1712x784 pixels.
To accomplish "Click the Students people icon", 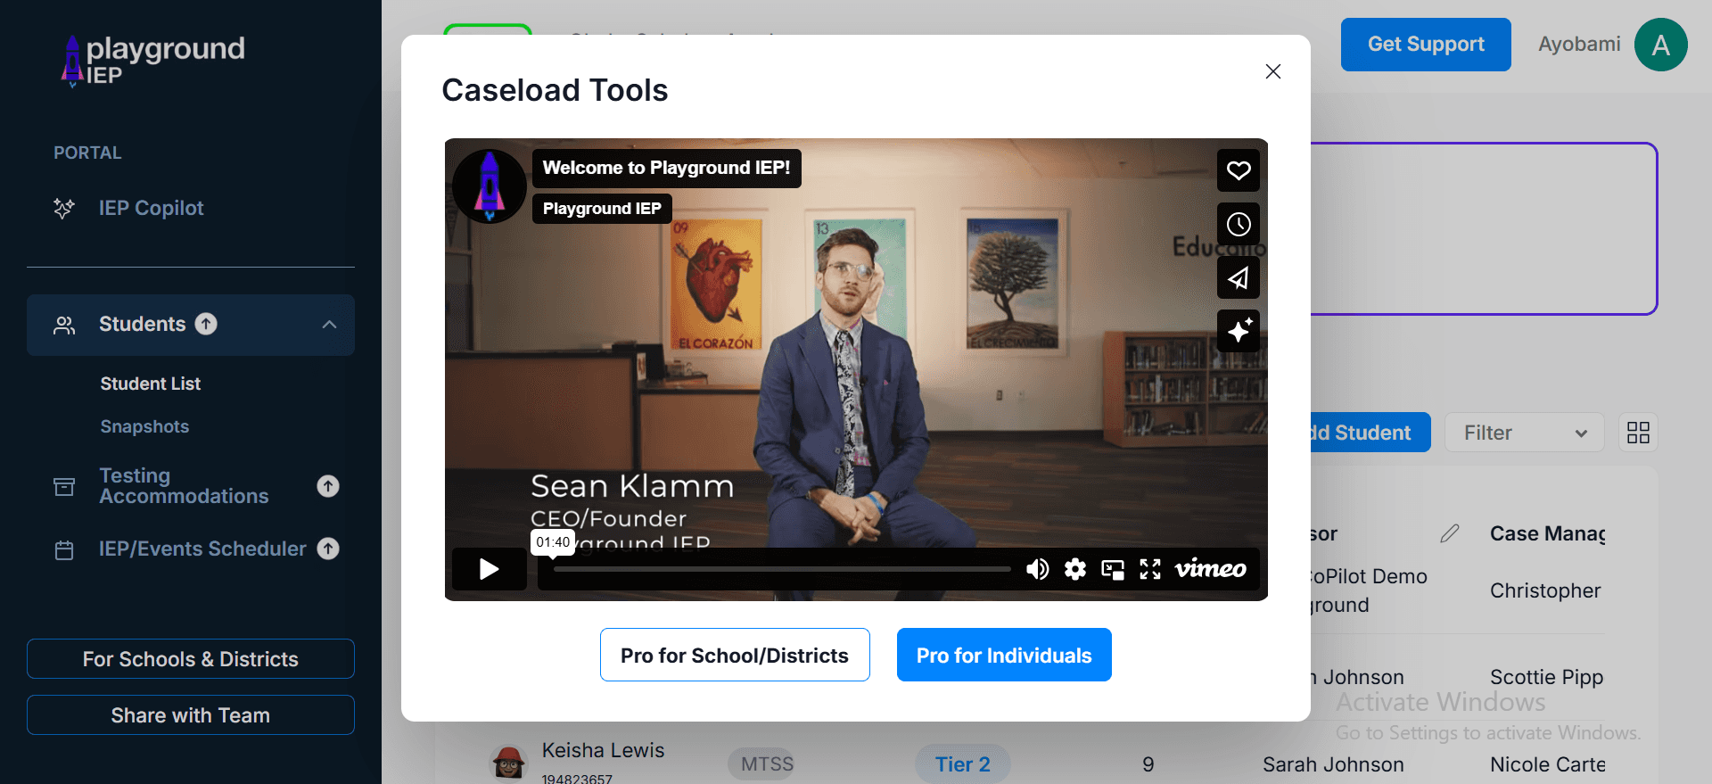I will click(64, 325).
